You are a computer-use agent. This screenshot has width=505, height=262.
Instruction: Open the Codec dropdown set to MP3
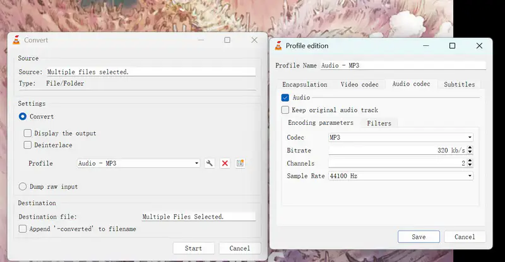tap(401, 137)
